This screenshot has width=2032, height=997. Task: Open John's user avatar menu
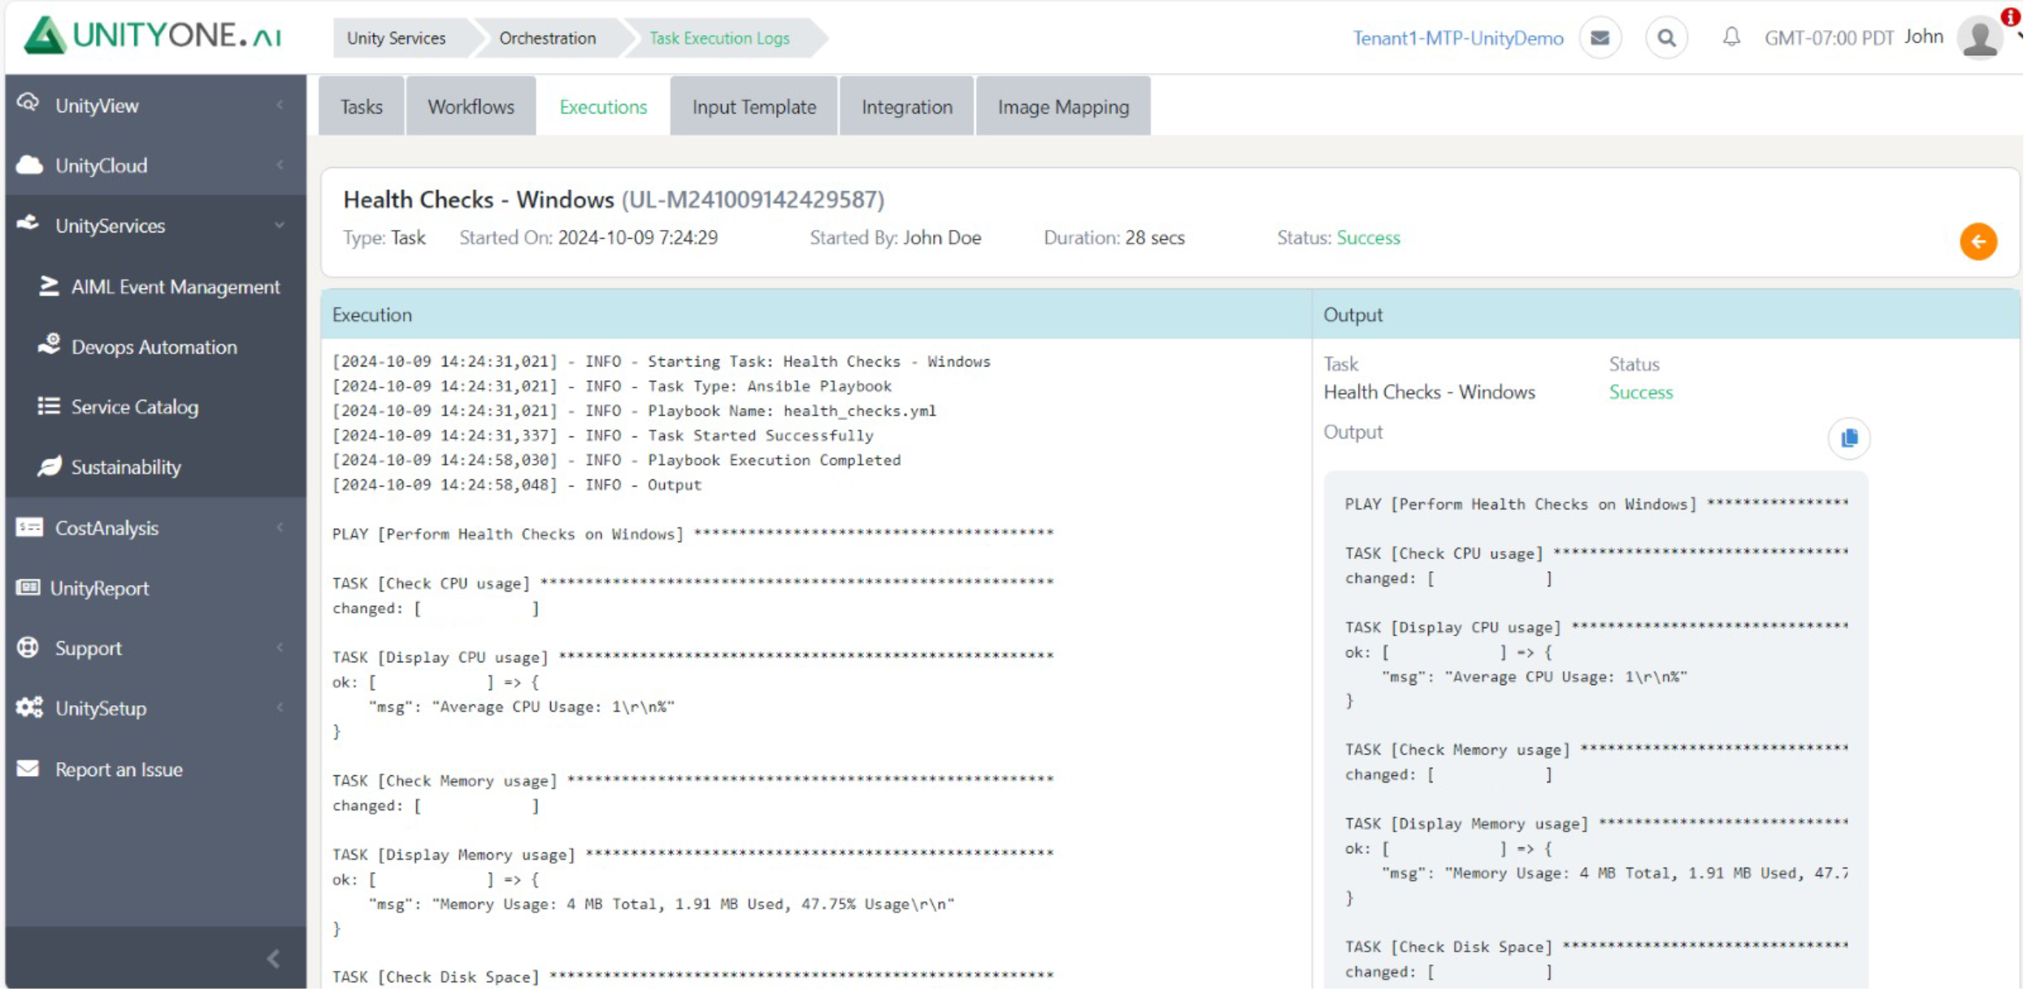click(1980, 37)
